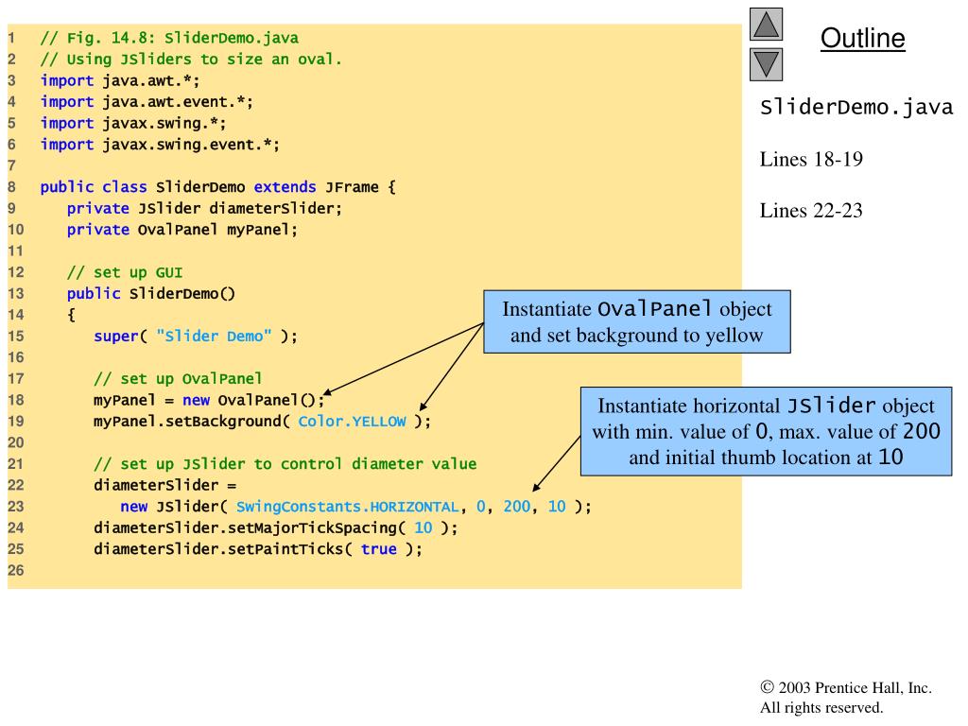The height and width of the screenshot is (726, 968).
Task: Click the import javax.swing.event line
Action: [x=160, y=145]
